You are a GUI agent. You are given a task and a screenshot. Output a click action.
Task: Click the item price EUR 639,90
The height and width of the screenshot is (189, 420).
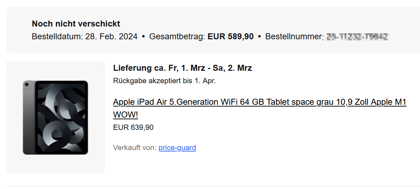[133, 127]
